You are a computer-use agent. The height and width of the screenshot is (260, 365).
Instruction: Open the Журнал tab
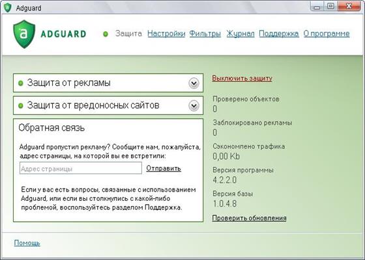click(x=241, y=34)
